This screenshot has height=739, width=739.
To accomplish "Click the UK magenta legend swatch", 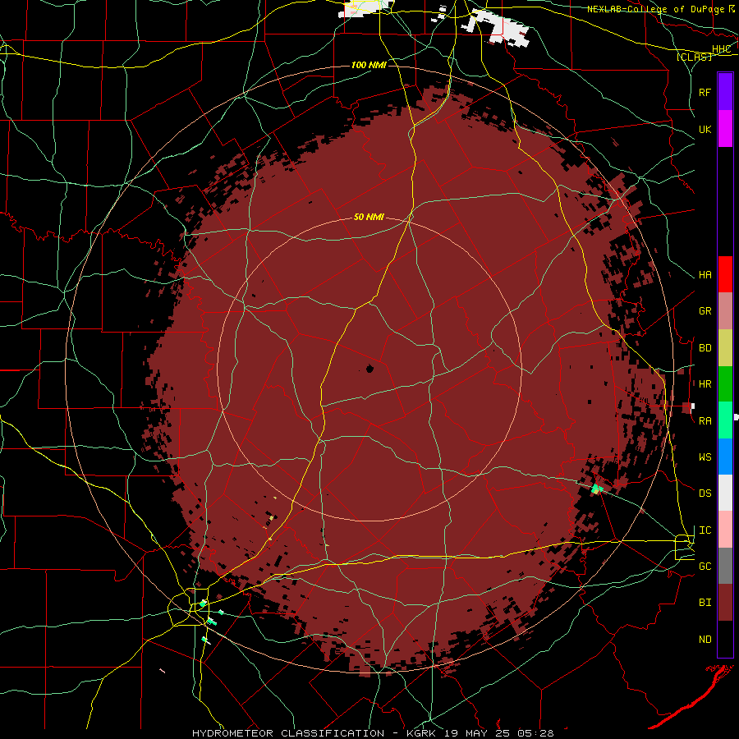I will 725,129.
